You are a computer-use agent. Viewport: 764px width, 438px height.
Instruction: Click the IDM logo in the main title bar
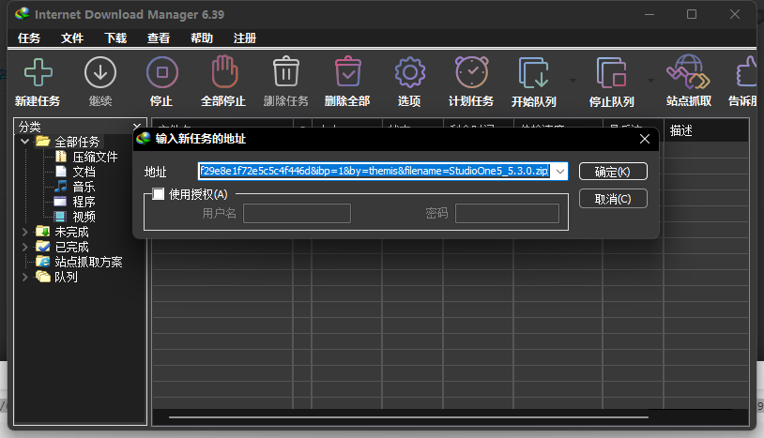tap(22, 14)
